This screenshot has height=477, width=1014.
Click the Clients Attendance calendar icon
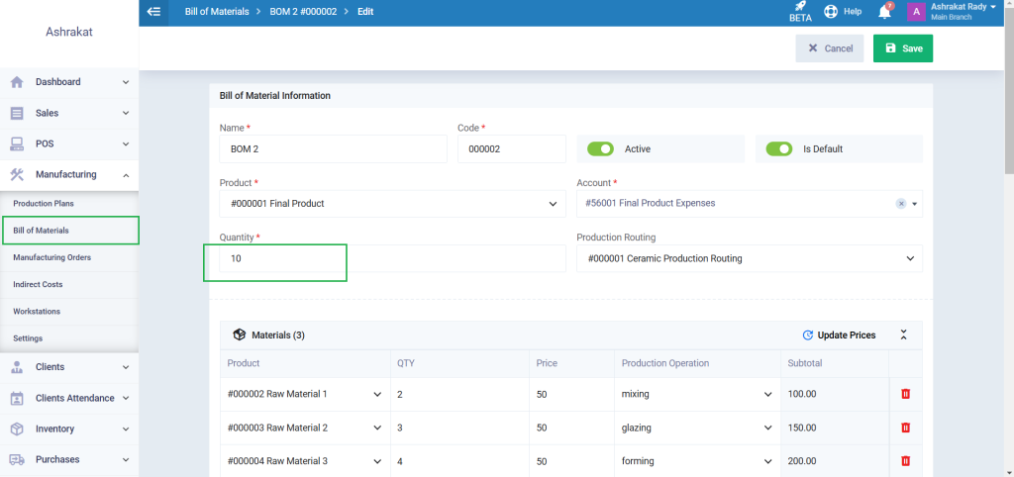click(17, 398)
